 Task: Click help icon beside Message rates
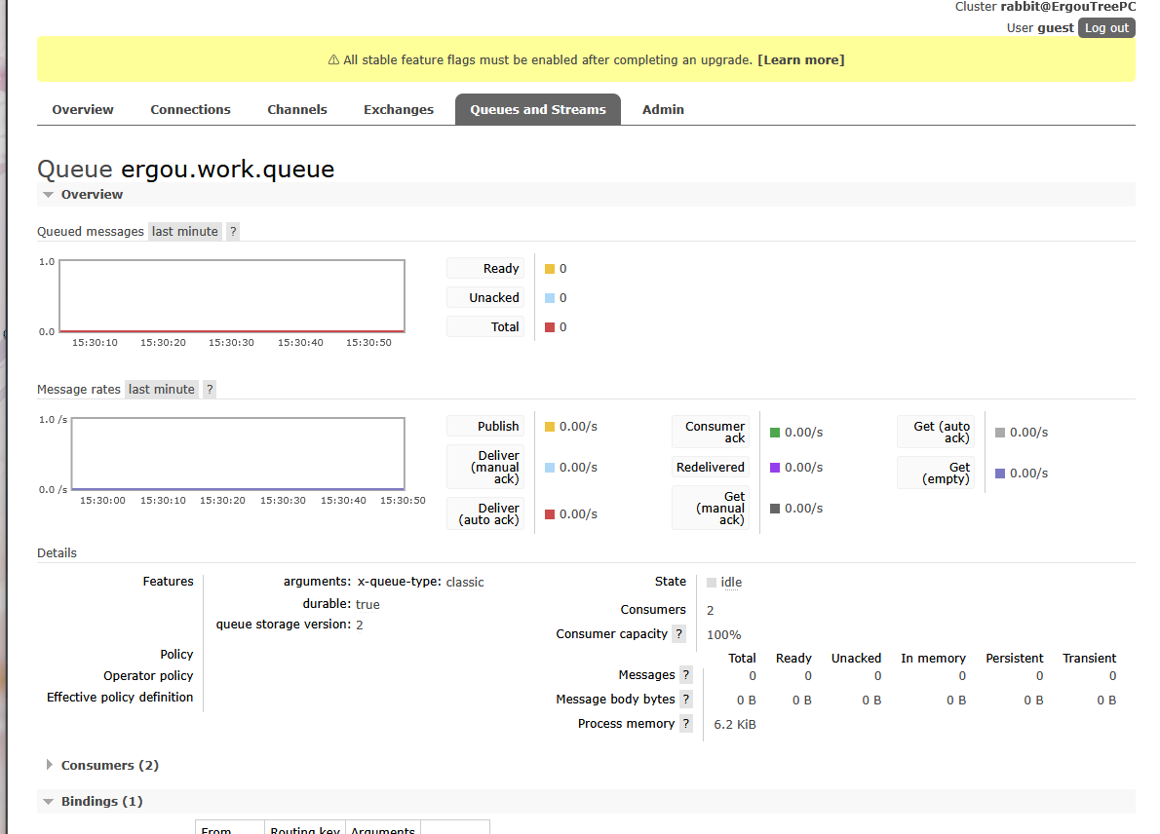[210, 390]
